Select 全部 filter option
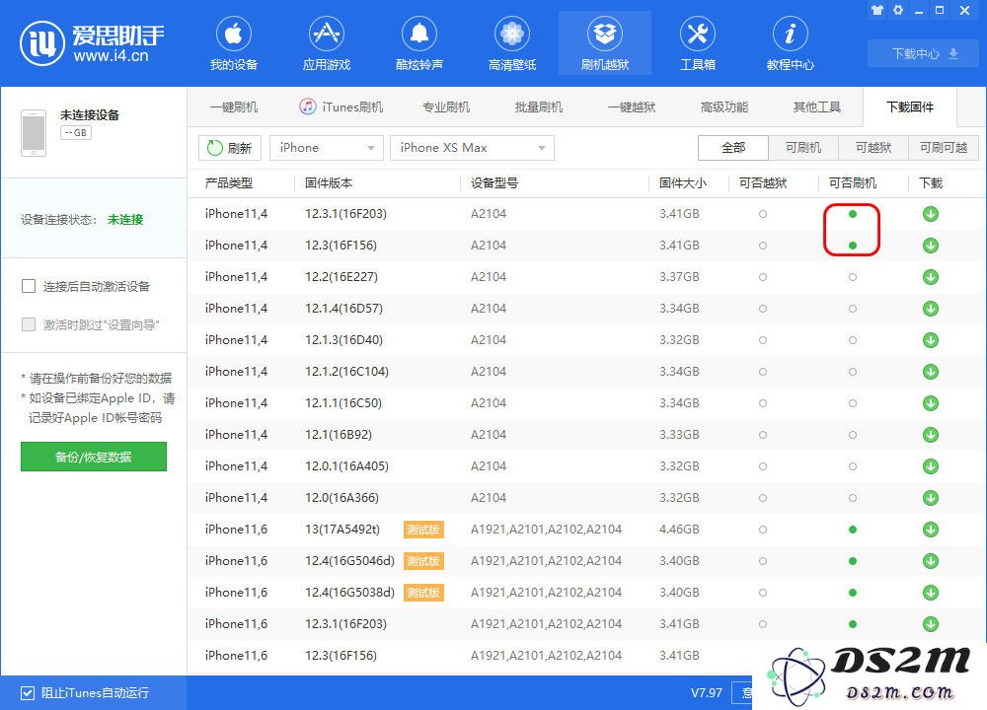 click(733, 148)
